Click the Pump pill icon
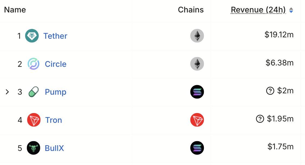 [34, 92]
